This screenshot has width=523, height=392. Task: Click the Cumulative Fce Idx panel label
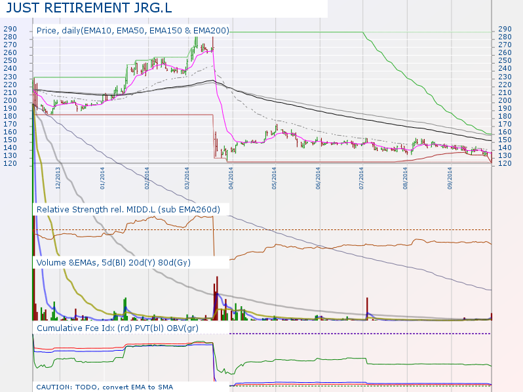click(x=117, y=328)
